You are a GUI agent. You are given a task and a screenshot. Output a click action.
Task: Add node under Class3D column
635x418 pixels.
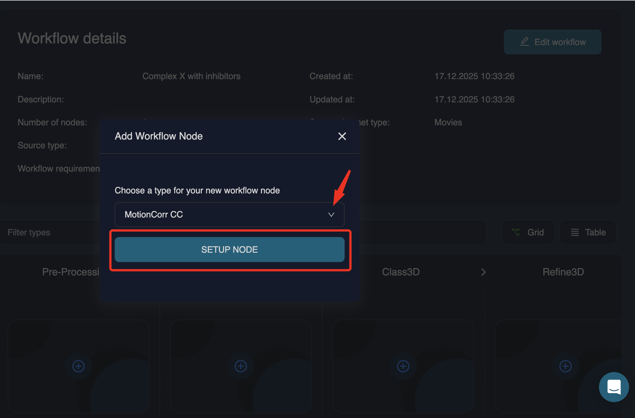point(403,366)
